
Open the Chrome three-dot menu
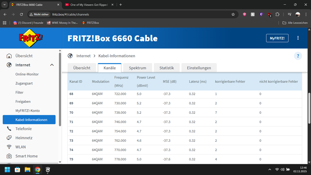(306, 14)
